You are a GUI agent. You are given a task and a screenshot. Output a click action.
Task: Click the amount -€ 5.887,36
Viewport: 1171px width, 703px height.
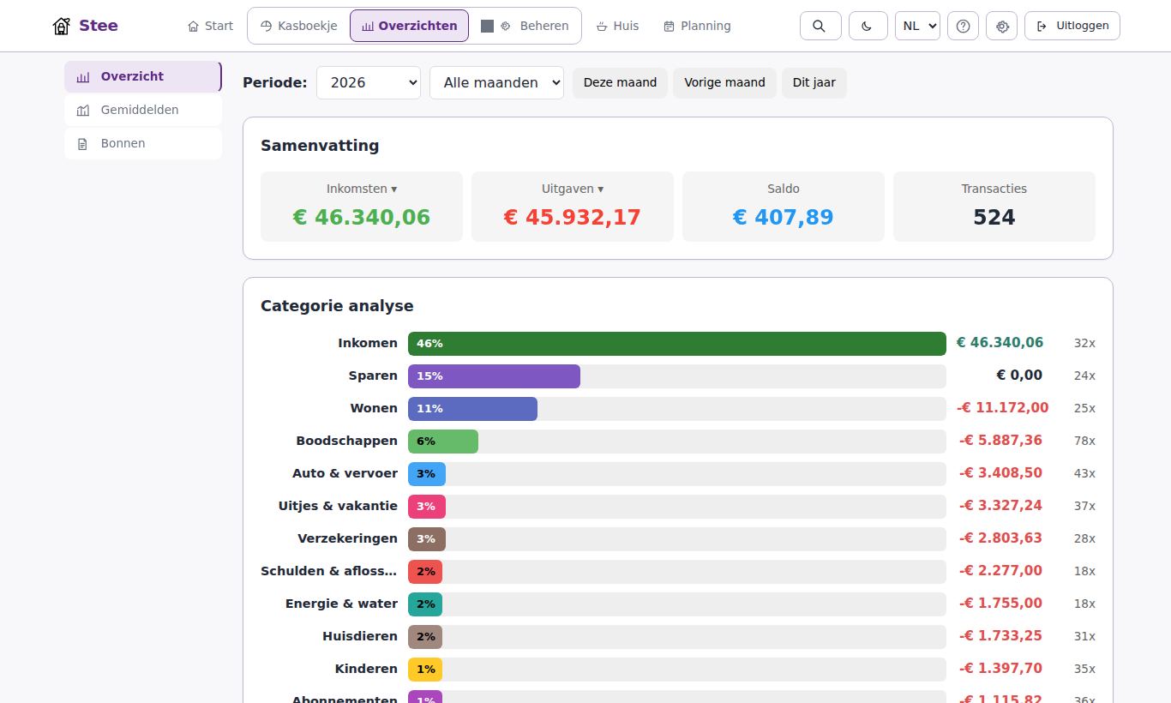pyautogui.click(x=1000, y=441)
